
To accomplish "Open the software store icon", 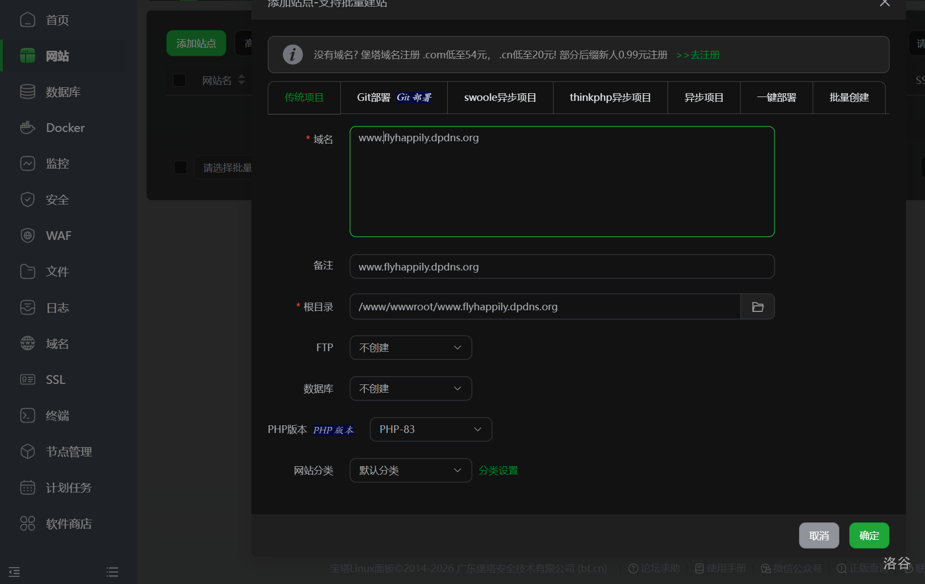I will click(x=27, y=523).
